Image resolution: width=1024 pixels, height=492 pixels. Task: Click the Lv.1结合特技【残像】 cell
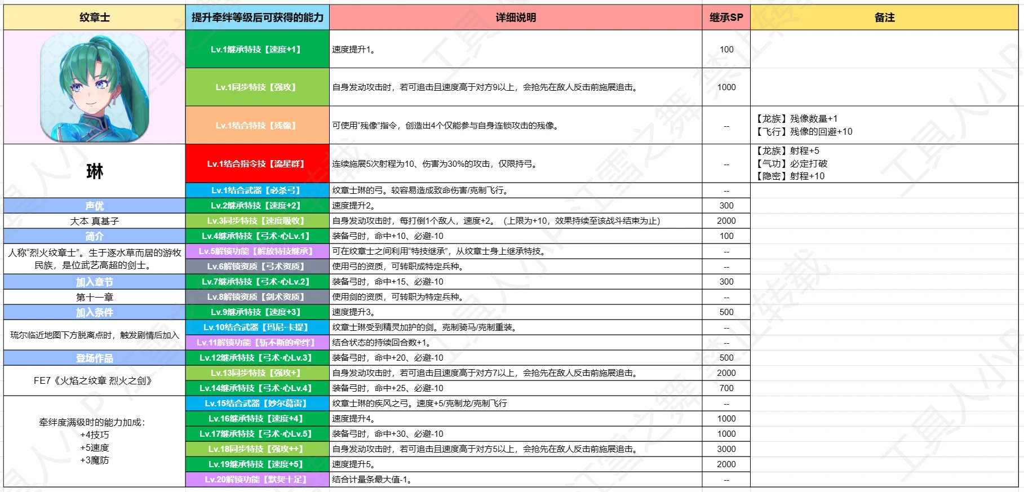pyautogui.click(x=258, y=125)
